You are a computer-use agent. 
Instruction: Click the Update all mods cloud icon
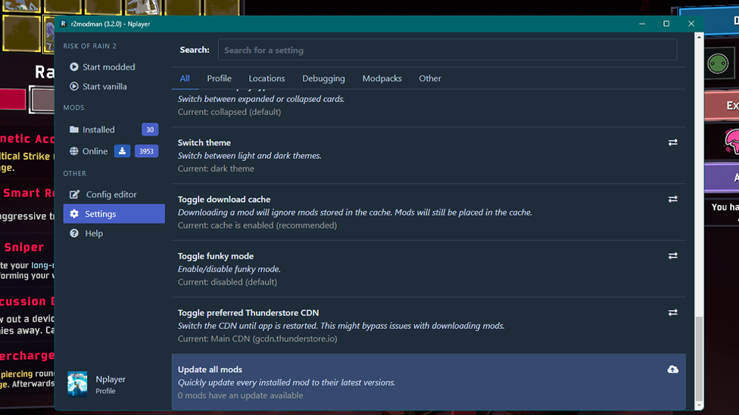pos(672,370)
